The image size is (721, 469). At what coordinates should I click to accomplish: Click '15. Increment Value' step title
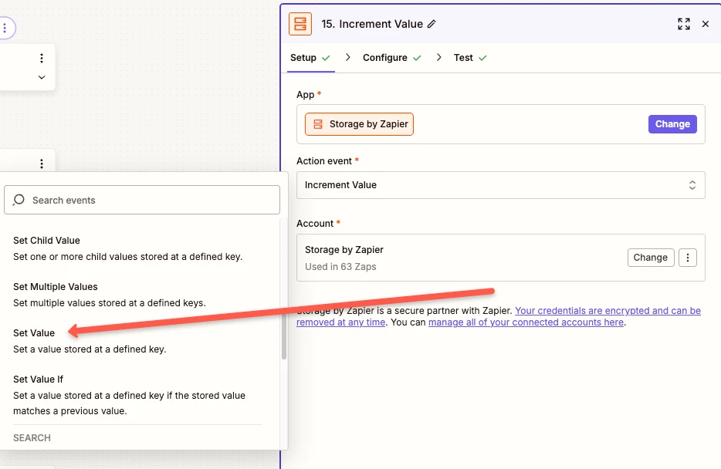point(372,24)
